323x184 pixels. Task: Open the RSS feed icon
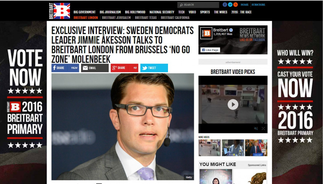coord(235,5)
